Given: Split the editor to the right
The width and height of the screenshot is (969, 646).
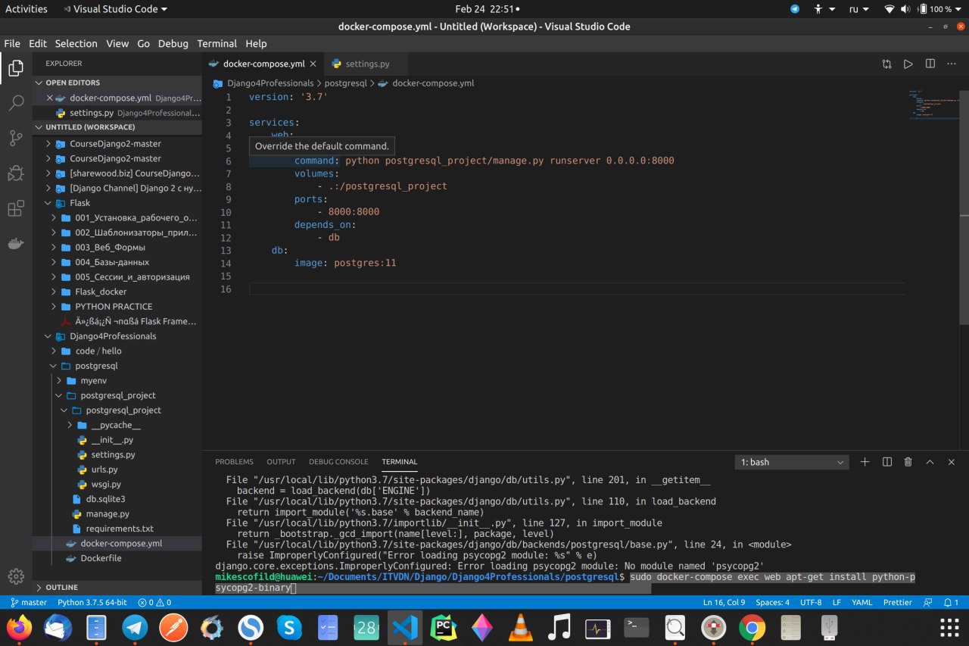Looking at the screenshot, I should (x=930, y=64).
